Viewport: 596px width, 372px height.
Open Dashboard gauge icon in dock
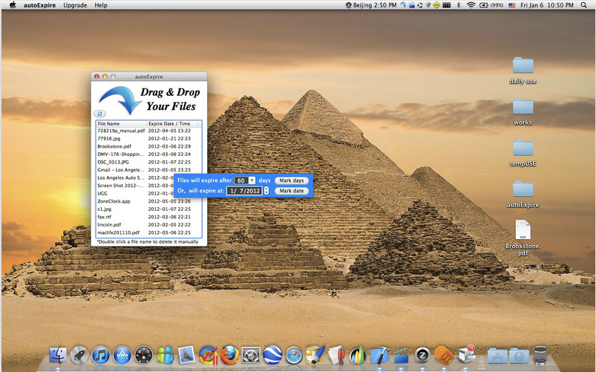144,356
